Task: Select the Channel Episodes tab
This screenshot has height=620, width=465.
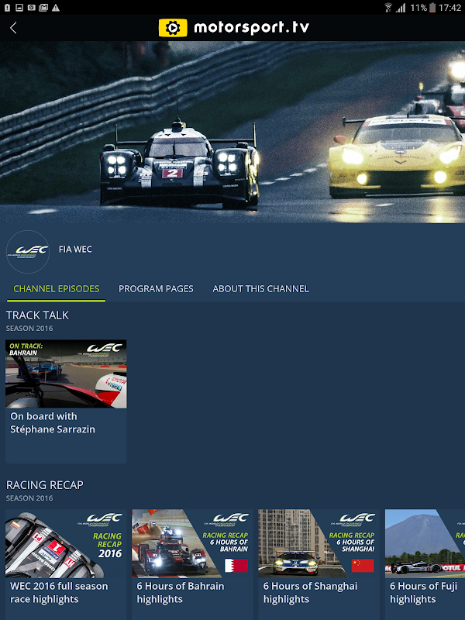Action: (56, 288)
